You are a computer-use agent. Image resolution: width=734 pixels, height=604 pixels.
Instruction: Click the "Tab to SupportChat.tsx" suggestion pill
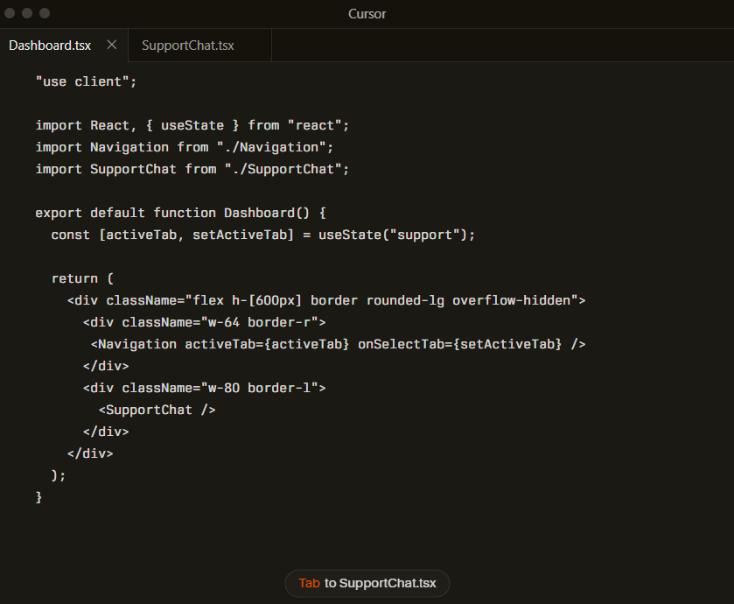(x=367, y=583)
